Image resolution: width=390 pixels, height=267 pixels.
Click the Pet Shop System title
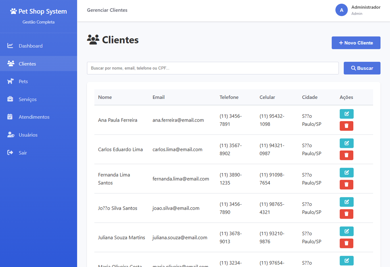43,11
